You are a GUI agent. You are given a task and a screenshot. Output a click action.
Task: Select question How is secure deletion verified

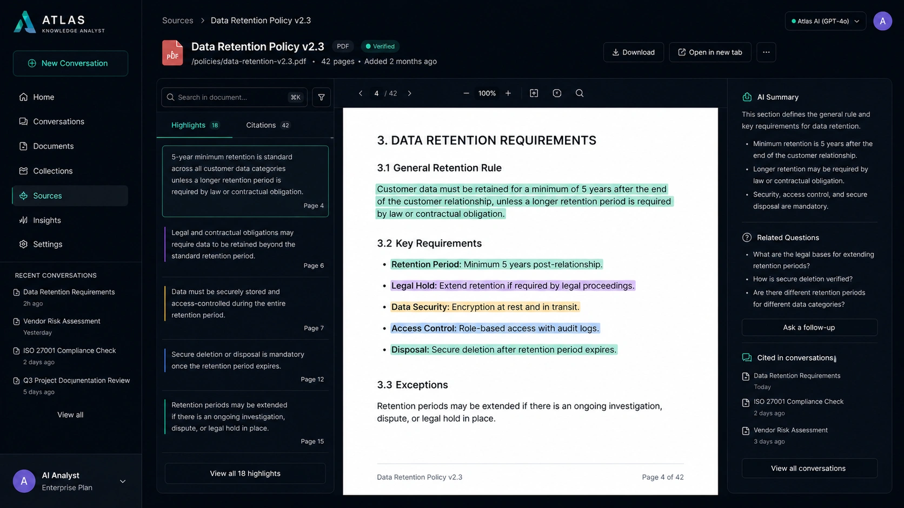802,279
